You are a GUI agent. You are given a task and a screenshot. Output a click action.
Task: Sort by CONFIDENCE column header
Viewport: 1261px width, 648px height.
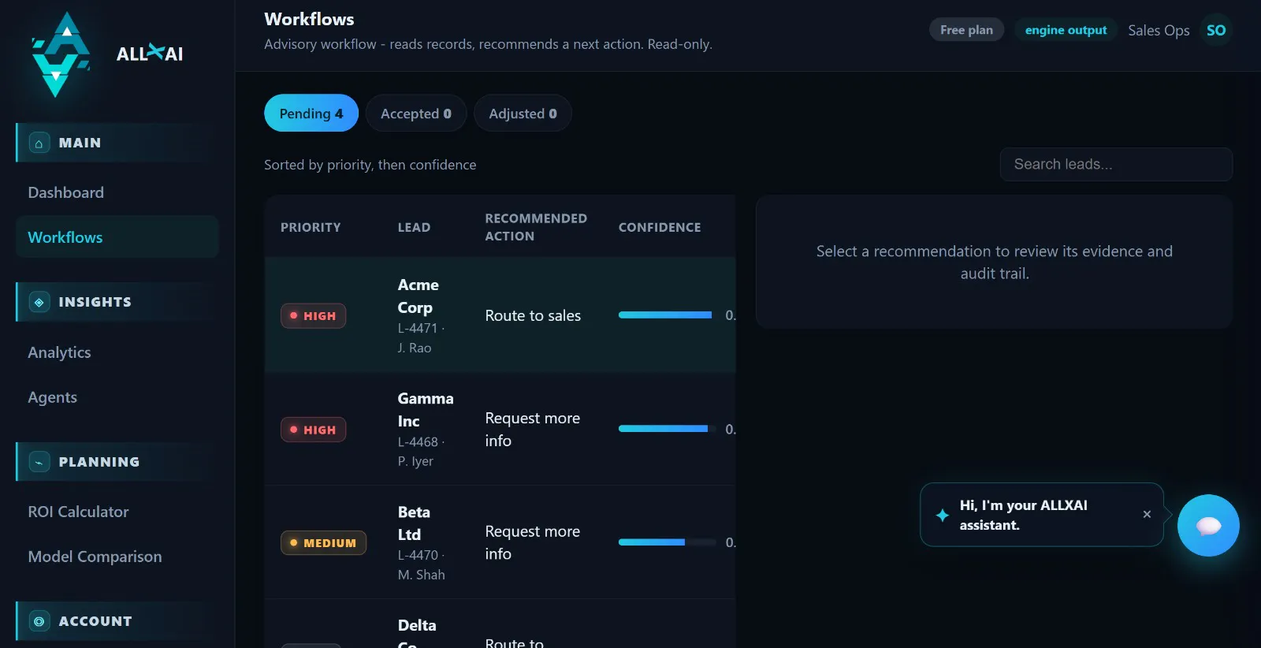tap(660, 227)
